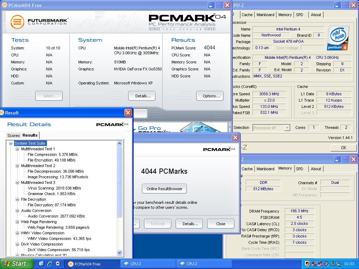
Task: Select the 'File Encryption: 49.108 MB/s' row
Action: pos(52,160)
